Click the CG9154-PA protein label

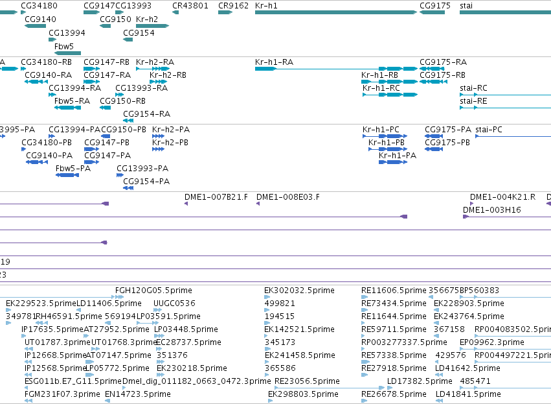point(146,181)
